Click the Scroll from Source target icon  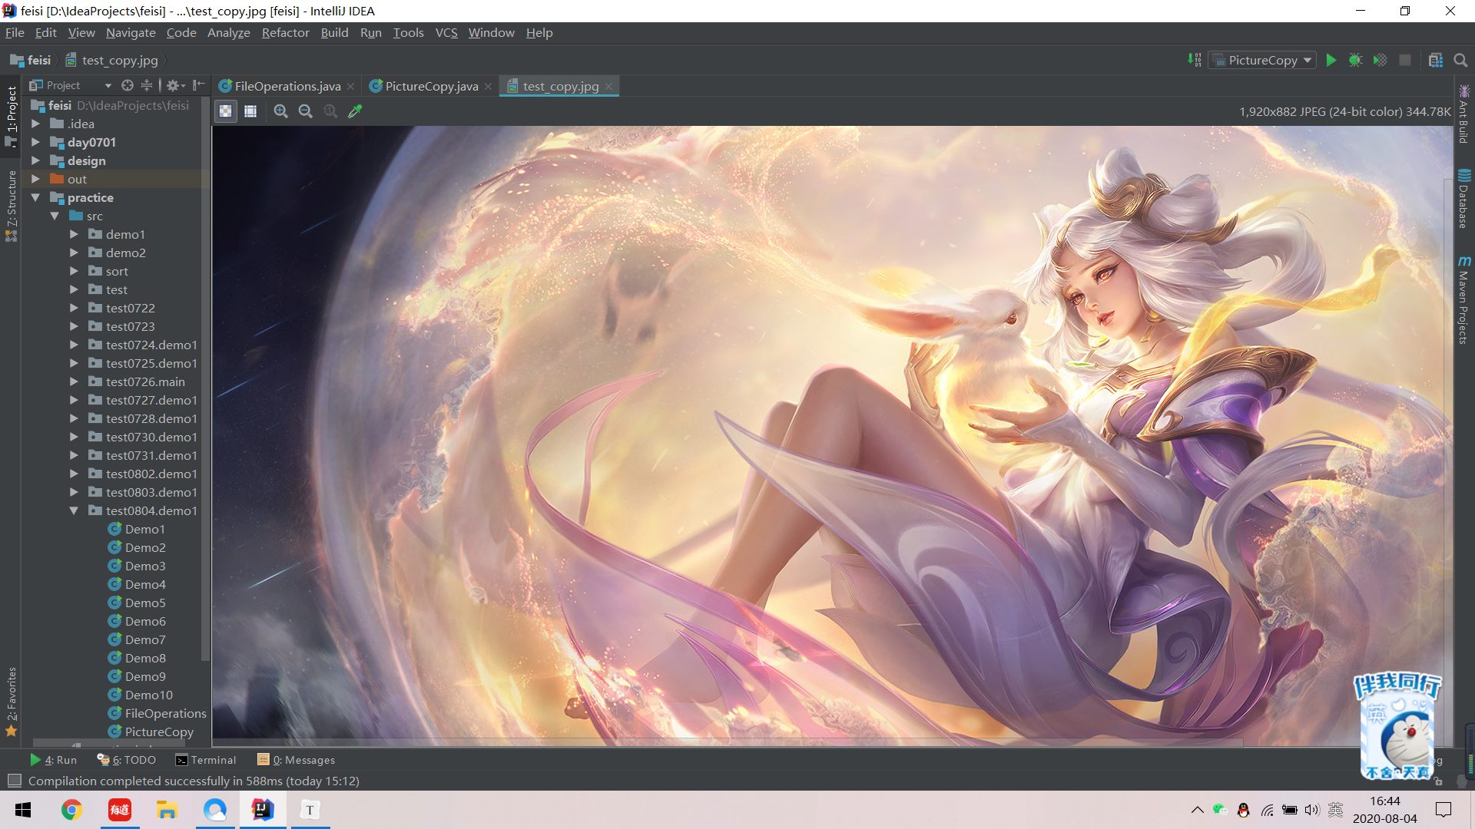tap(128, 85)
